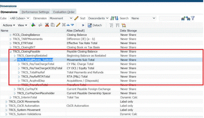The height and width of the screenshot is (118, 204).
Task: Select the TRCS_ClosingPayable row name
Action: pyautogui.click(x=27, y=52)
